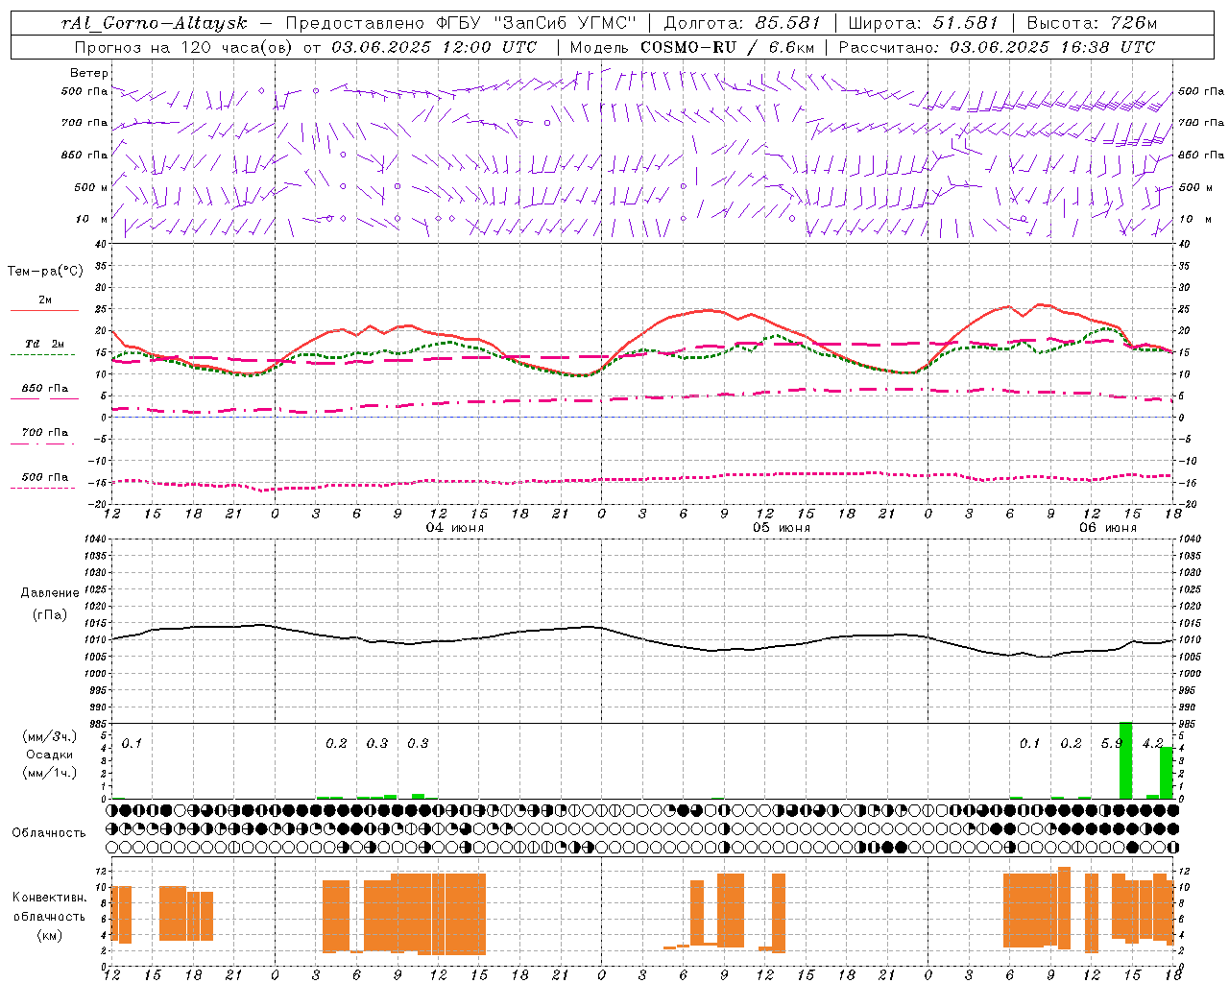Click the text Предоставлено ФГБУ "ЗапСиб УГМС"

pyautogui.click(x=461, y=23)
